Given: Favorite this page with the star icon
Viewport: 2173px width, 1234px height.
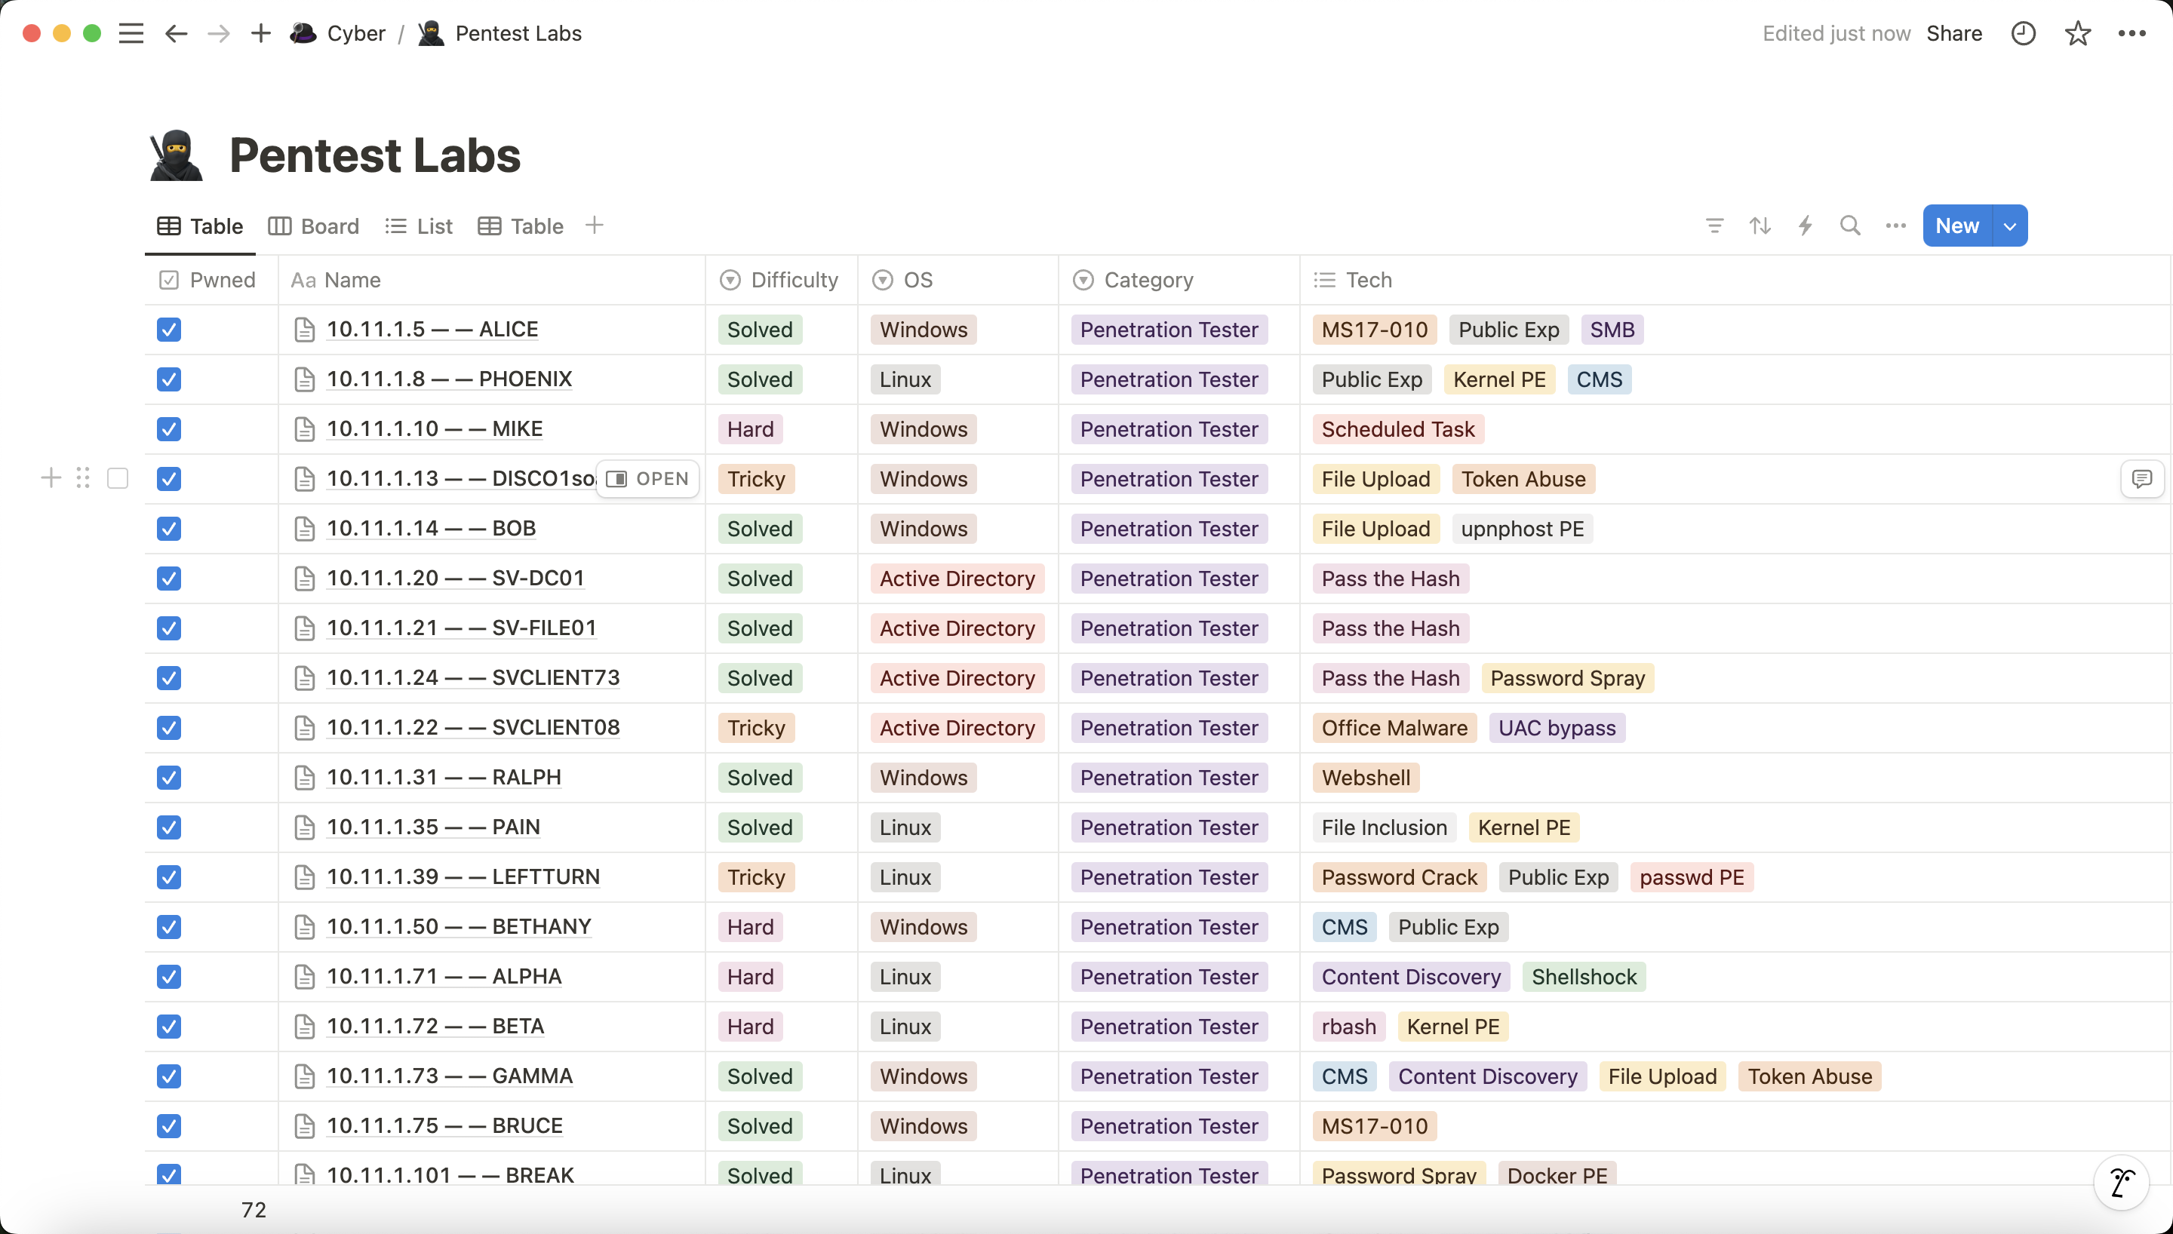Looking at the screenshot, I should click(x=2077, y=33).
